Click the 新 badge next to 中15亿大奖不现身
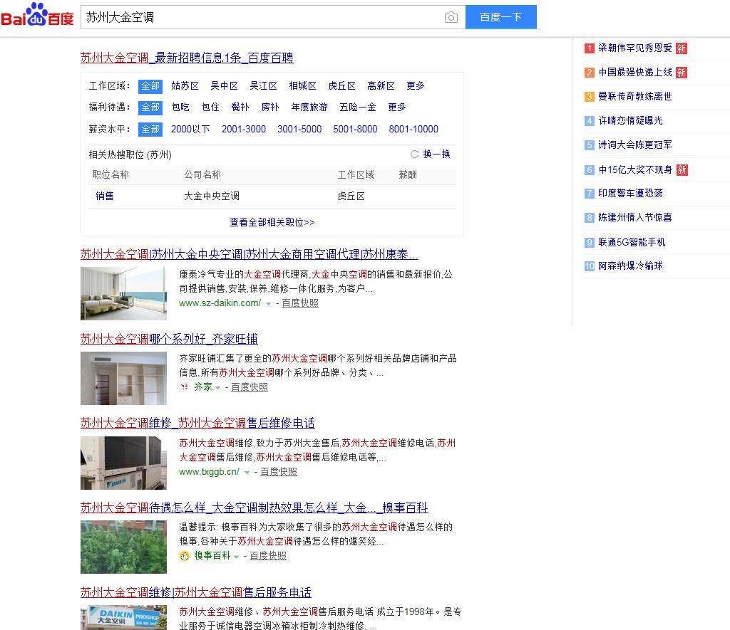 pyautogui.click(x=682, y=169)
